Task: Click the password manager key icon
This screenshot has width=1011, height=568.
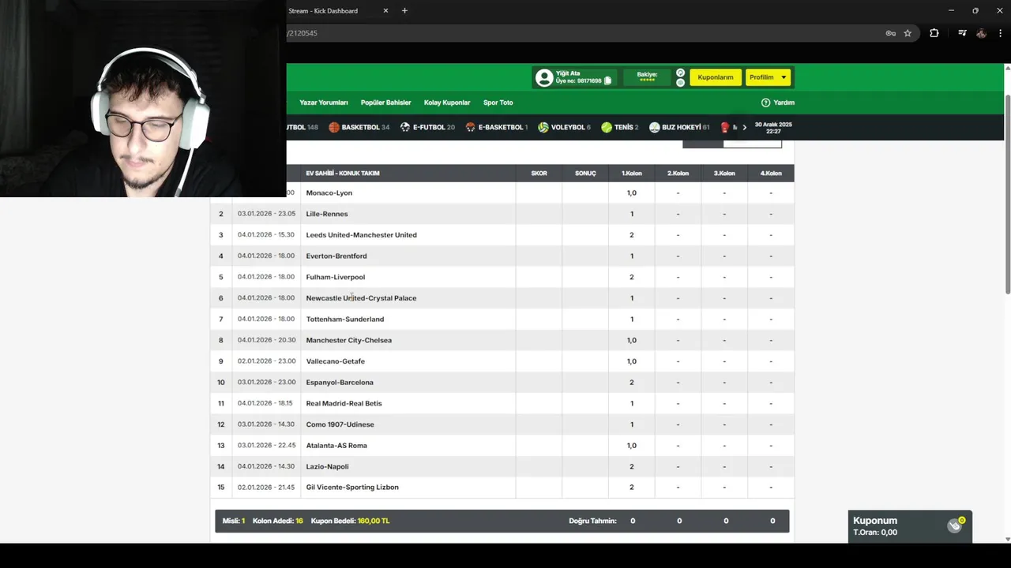Action: pos(891,33)
